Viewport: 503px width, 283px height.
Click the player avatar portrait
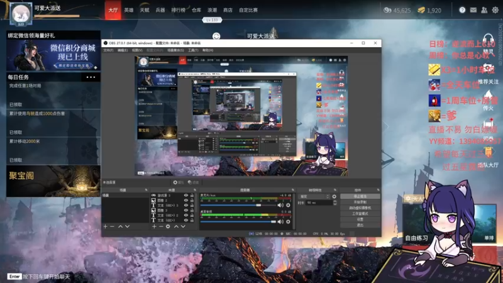tap(21, 14)
